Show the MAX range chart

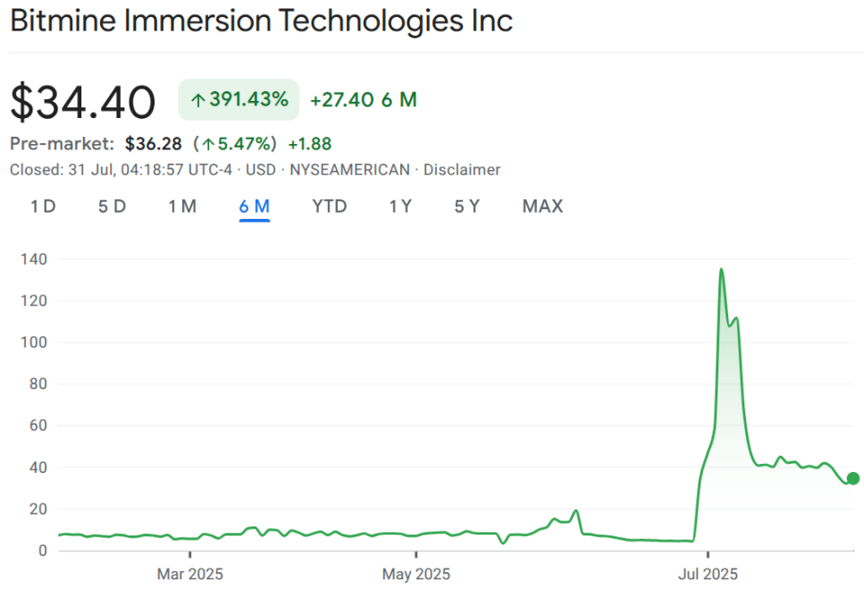tap(542, 206)
